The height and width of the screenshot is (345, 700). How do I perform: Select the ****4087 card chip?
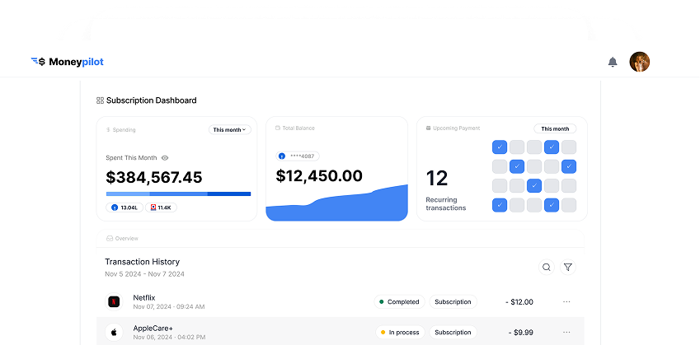(298, 156)
